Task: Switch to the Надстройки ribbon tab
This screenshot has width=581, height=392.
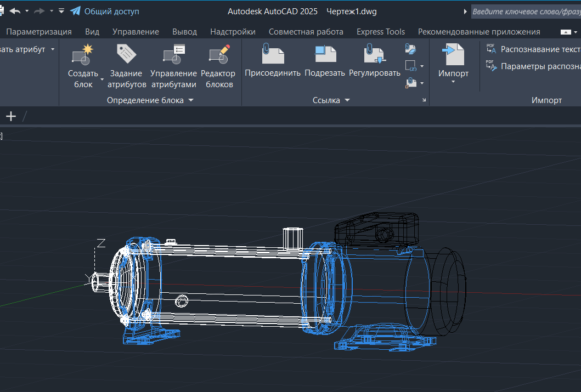Action: tap(233, 32)
